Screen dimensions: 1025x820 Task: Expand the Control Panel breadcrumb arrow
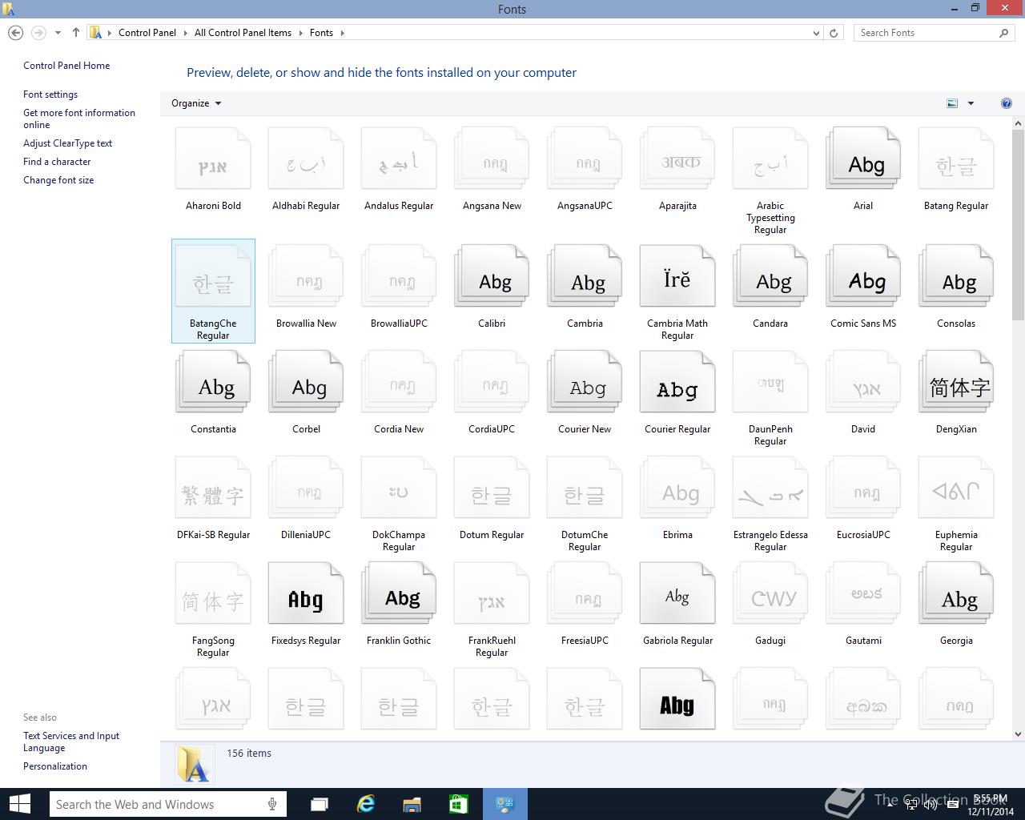click(x=186, y=33)
